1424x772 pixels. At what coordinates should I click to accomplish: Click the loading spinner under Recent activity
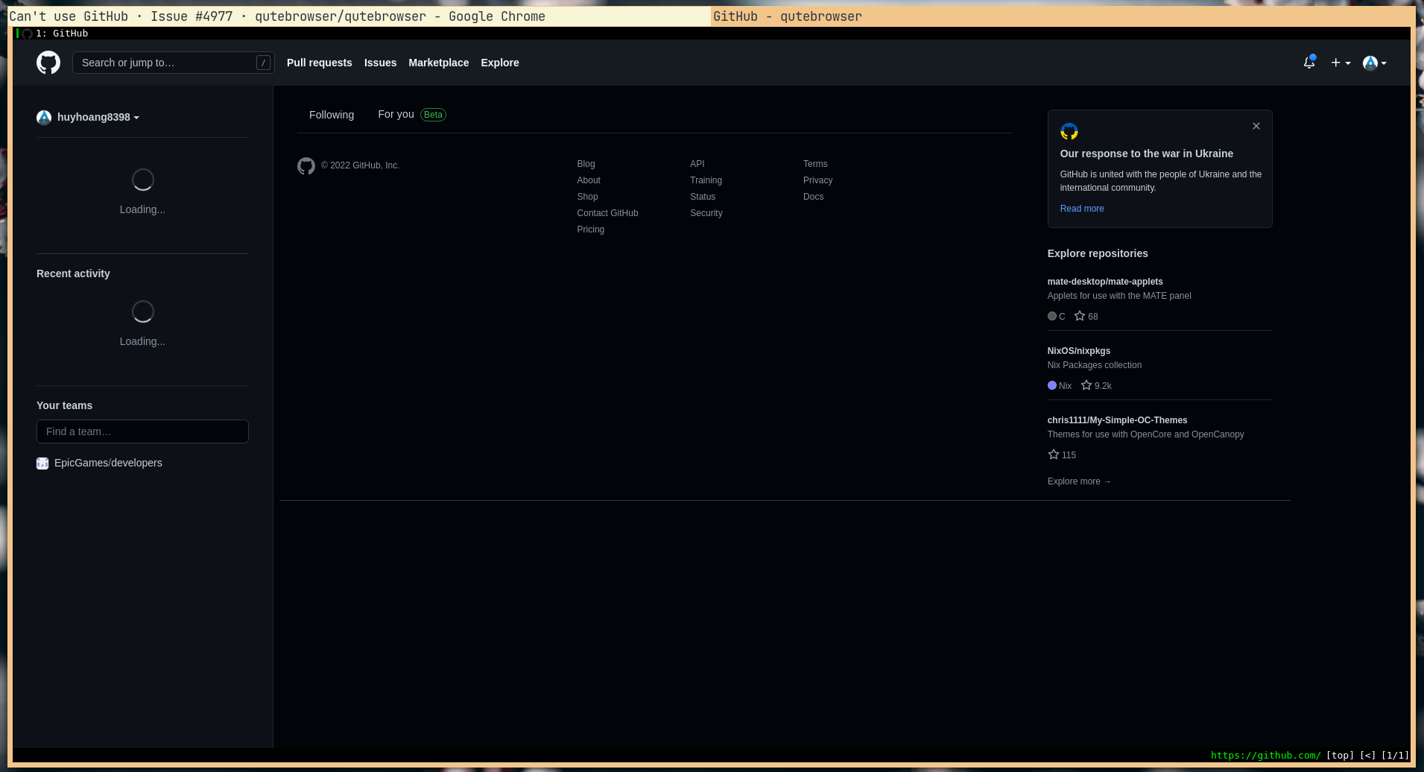coord(142,311)
